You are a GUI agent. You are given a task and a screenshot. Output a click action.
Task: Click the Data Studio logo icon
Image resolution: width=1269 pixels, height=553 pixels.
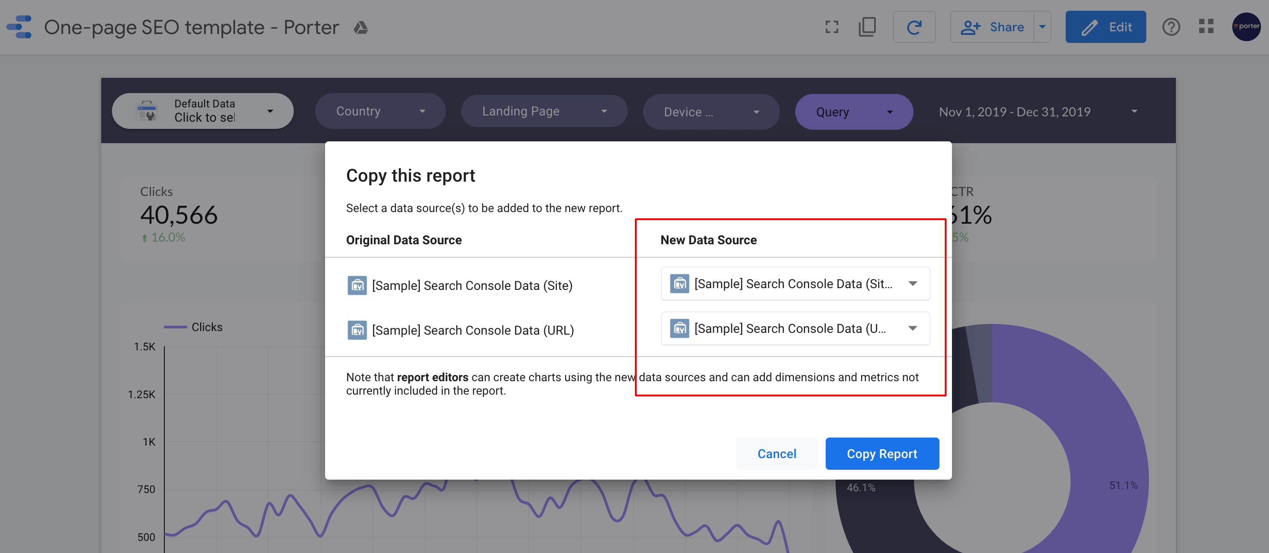tap(19, 26)
